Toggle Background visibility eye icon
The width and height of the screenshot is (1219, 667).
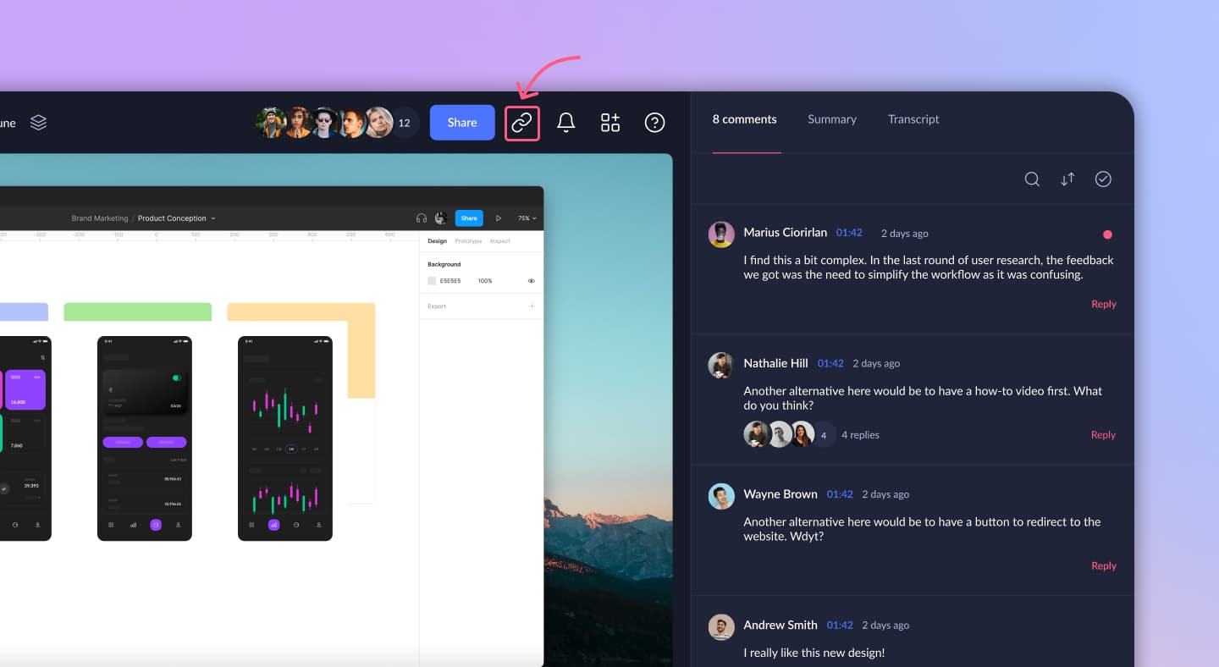tap(532, 281)
